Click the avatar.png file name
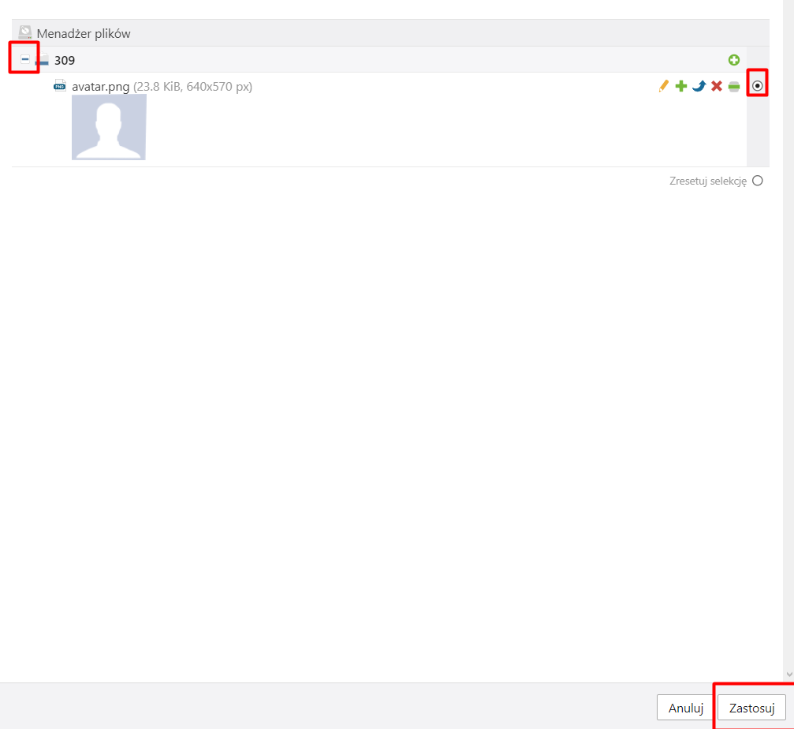This screenshot has width=794, height=729. point(100,87)
